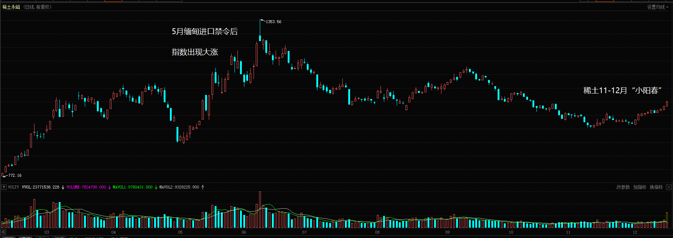
Task: Click the 03 month marker on time axis
Action: pyautogui.click(x=47, y=232)
